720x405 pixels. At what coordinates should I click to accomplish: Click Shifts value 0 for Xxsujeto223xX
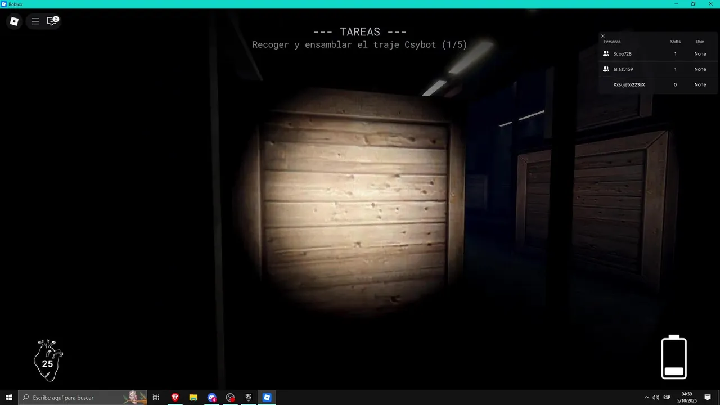coord(675,84)
